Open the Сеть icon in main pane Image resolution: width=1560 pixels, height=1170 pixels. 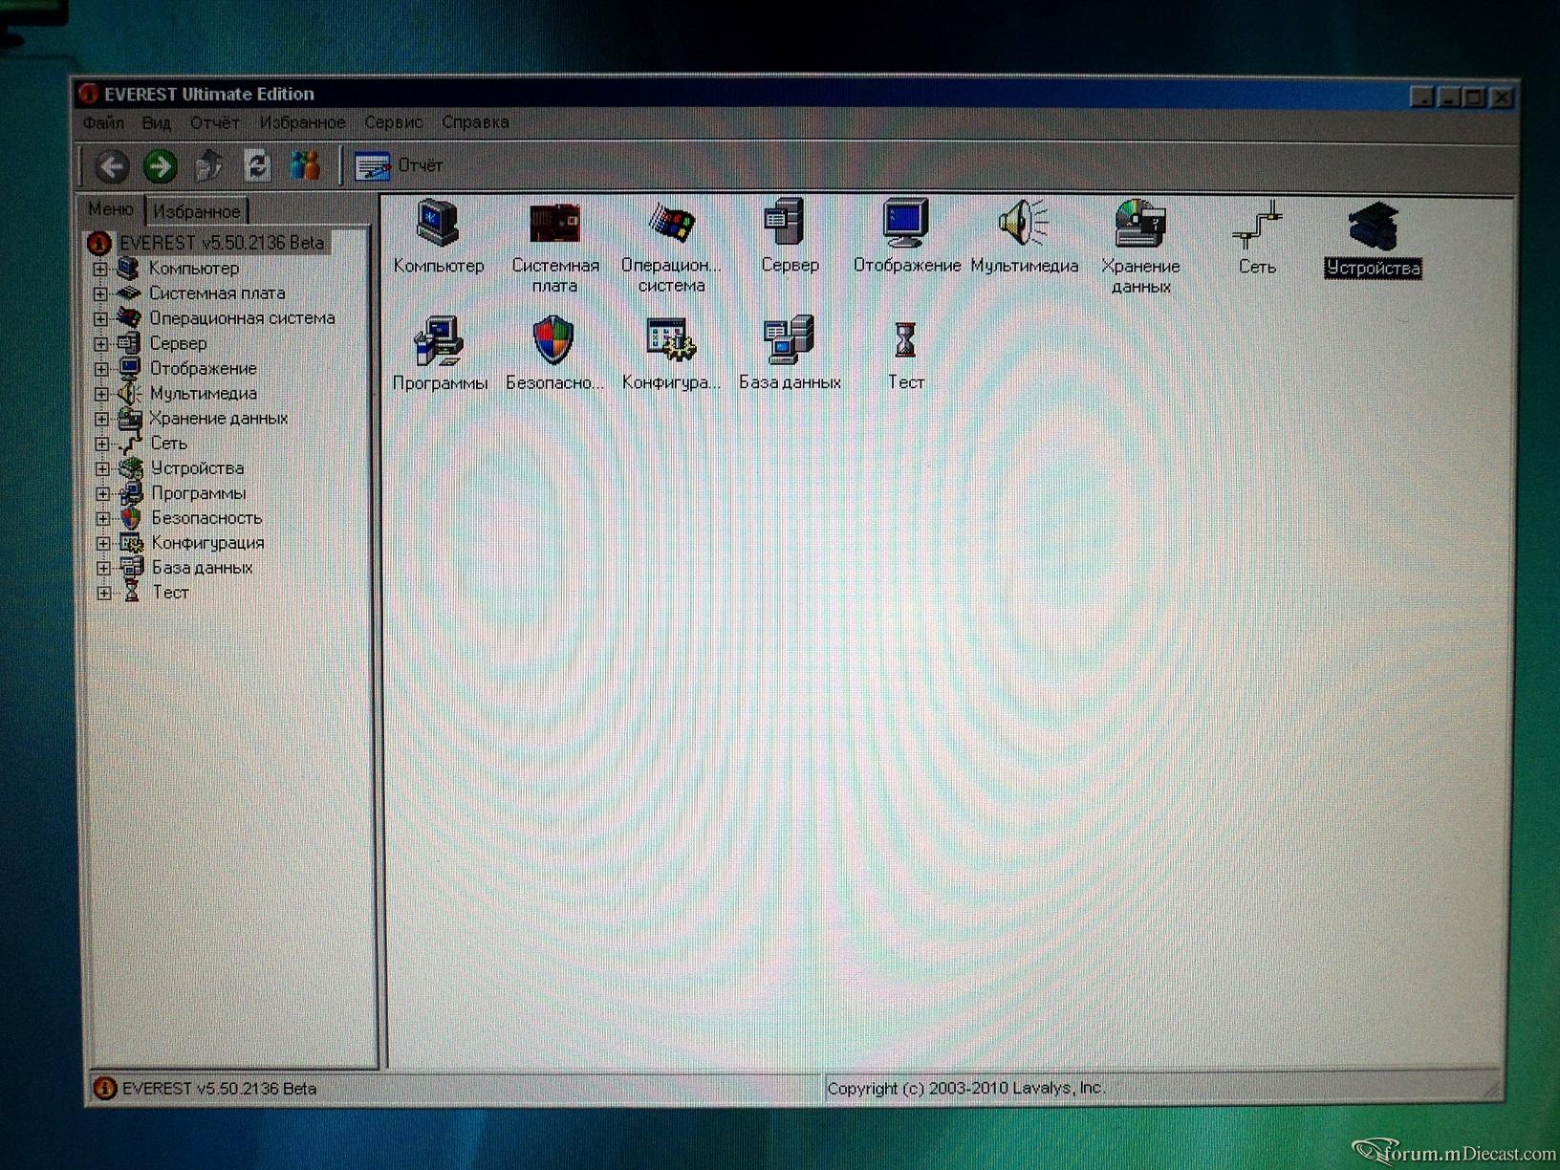[1257, 238]
